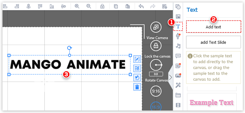Image resolution: width=245 pixels, height=113 pixels.
Task: Toggle Lock the canvas button
Action: [155, 46]
